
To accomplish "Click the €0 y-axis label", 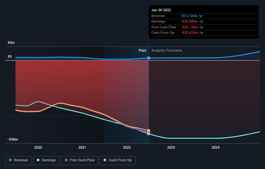I will coord(10,56).
